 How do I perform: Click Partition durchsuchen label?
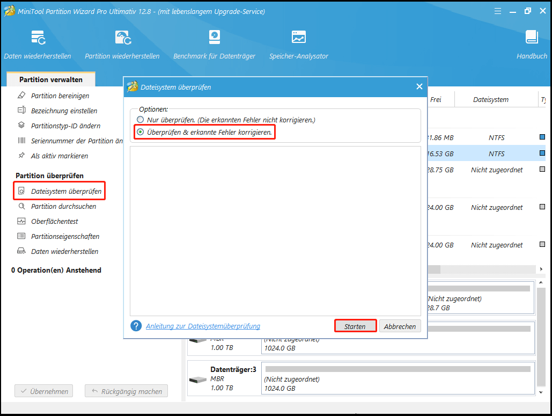point(63,207)
